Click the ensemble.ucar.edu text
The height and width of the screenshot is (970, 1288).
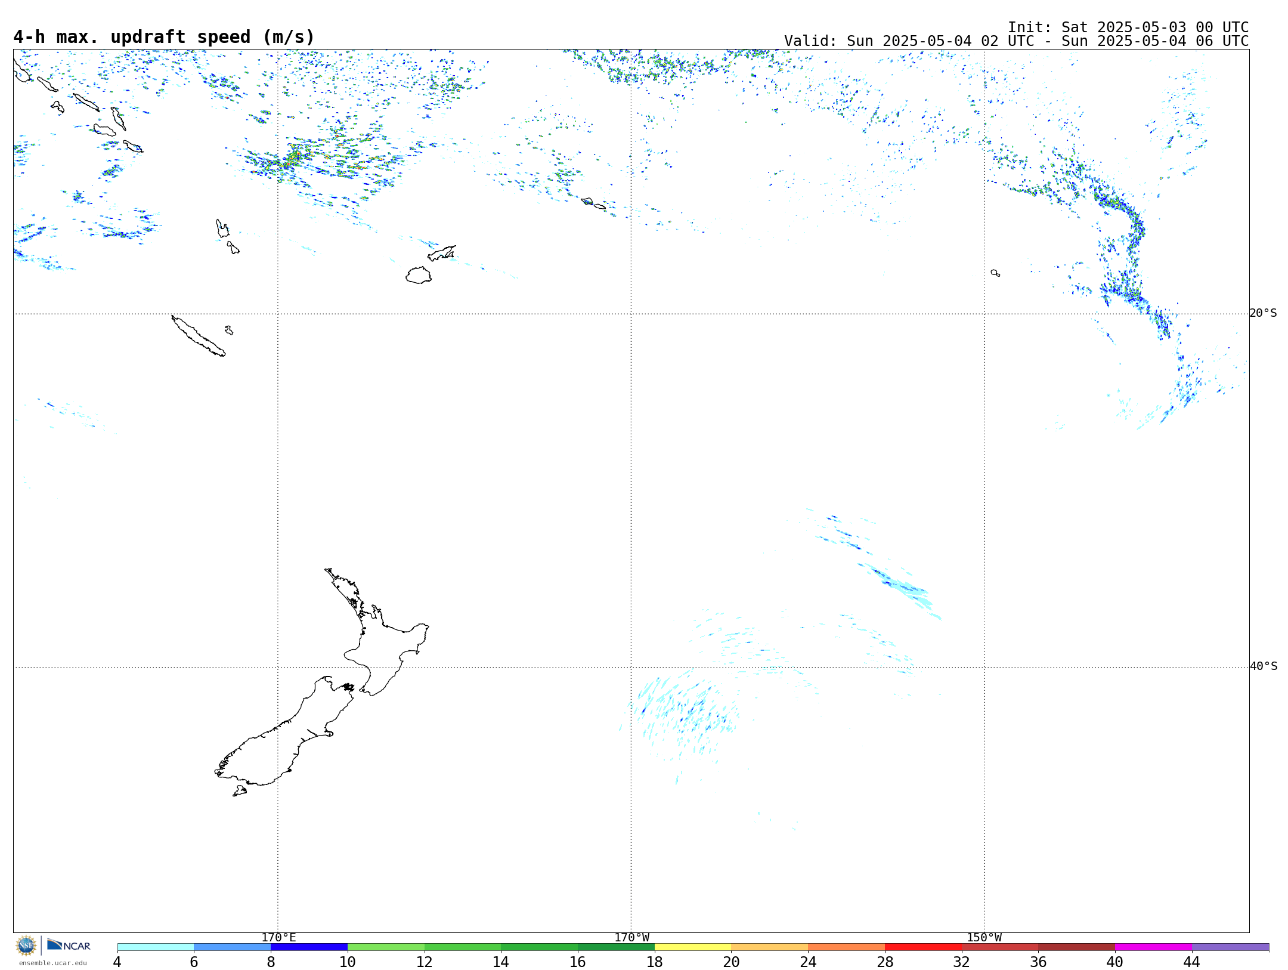(x=53, y=963)
